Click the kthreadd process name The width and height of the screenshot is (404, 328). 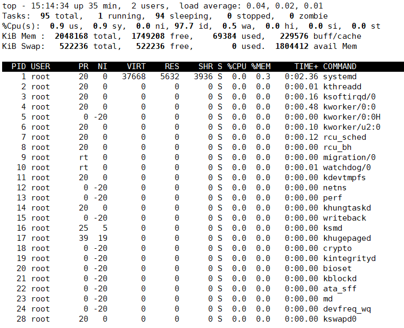pyautogui.click(x=342, y=87)
